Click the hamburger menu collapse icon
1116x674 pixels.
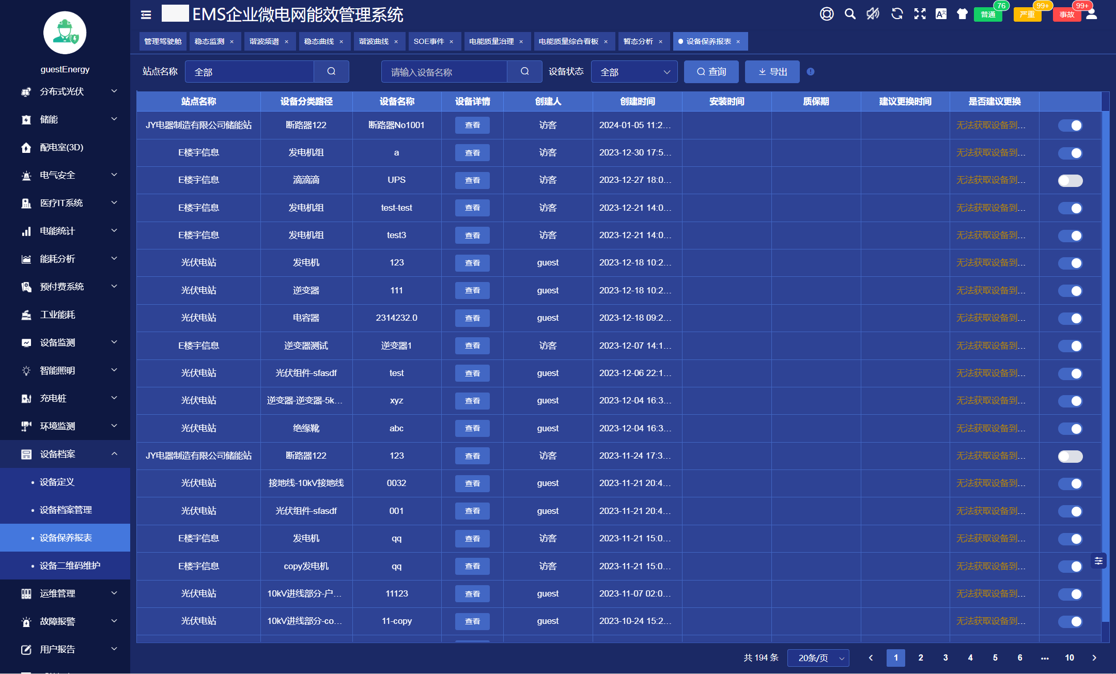pyautogui.click(x=146, y=15)
